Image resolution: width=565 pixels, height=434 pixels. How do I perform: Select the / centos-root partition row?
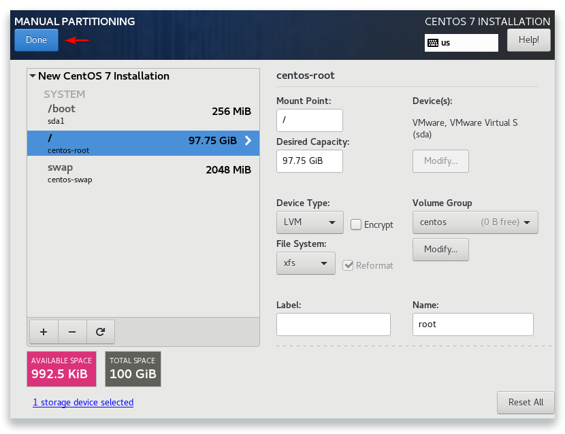tap(144, 144)
